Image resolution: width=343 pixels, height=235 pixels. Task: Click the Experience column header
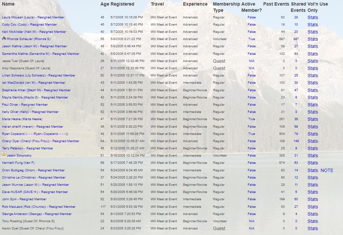point(195,4)
